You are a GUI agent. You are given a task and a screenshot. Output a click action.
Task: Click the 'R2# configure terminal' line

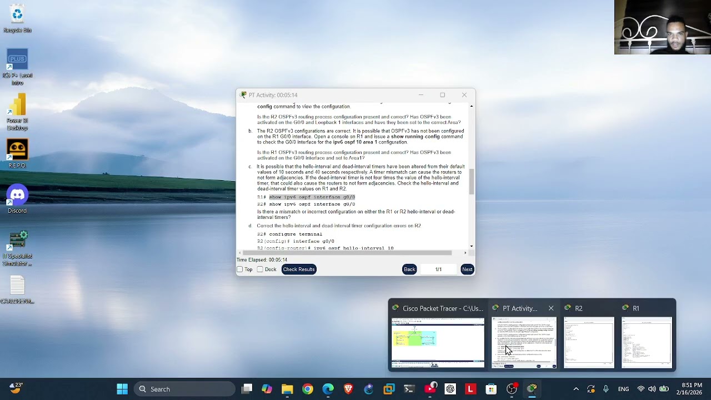289,234
